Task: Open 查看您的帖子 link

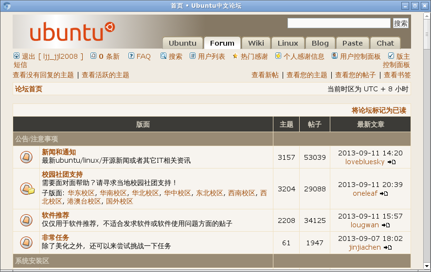Action: click(x=356, y=75)
